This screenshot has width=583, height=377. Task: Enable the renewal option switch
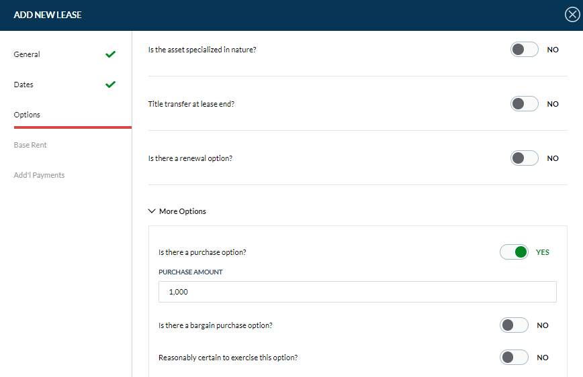pos(524,158)
